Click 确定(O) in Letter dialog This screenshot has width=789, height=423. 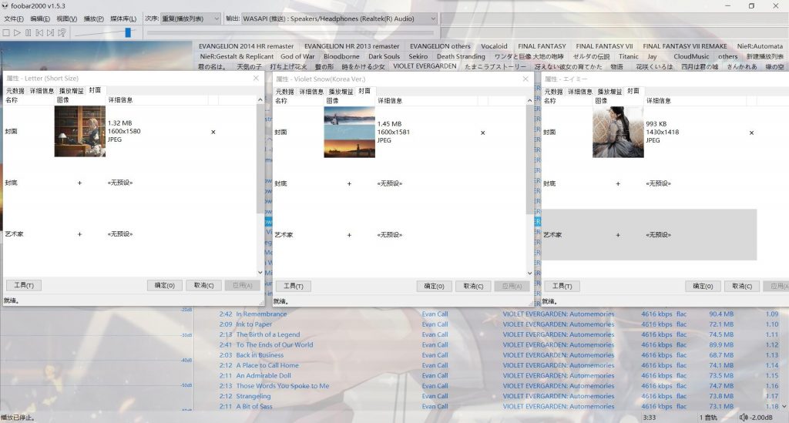click(x=165, y=285)
